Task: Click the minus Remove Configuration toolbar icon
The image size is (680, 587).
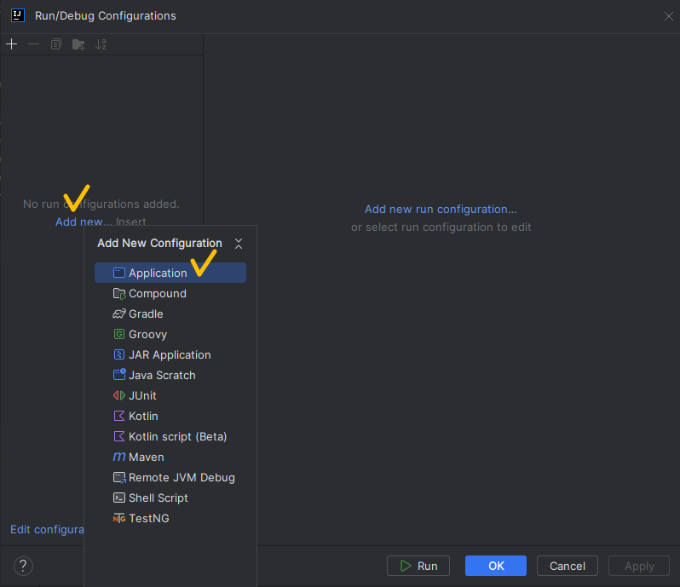Action: [34, 44]
